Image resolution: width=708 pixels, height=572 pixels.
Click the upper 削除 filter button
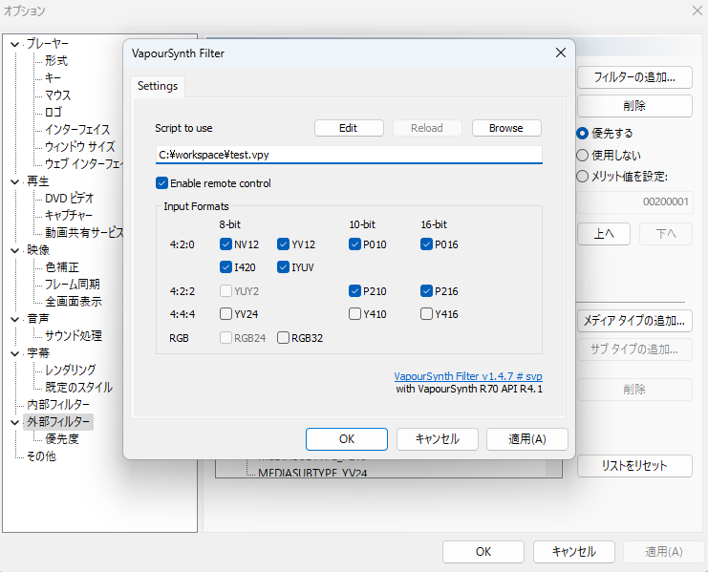tap(634, 106)
